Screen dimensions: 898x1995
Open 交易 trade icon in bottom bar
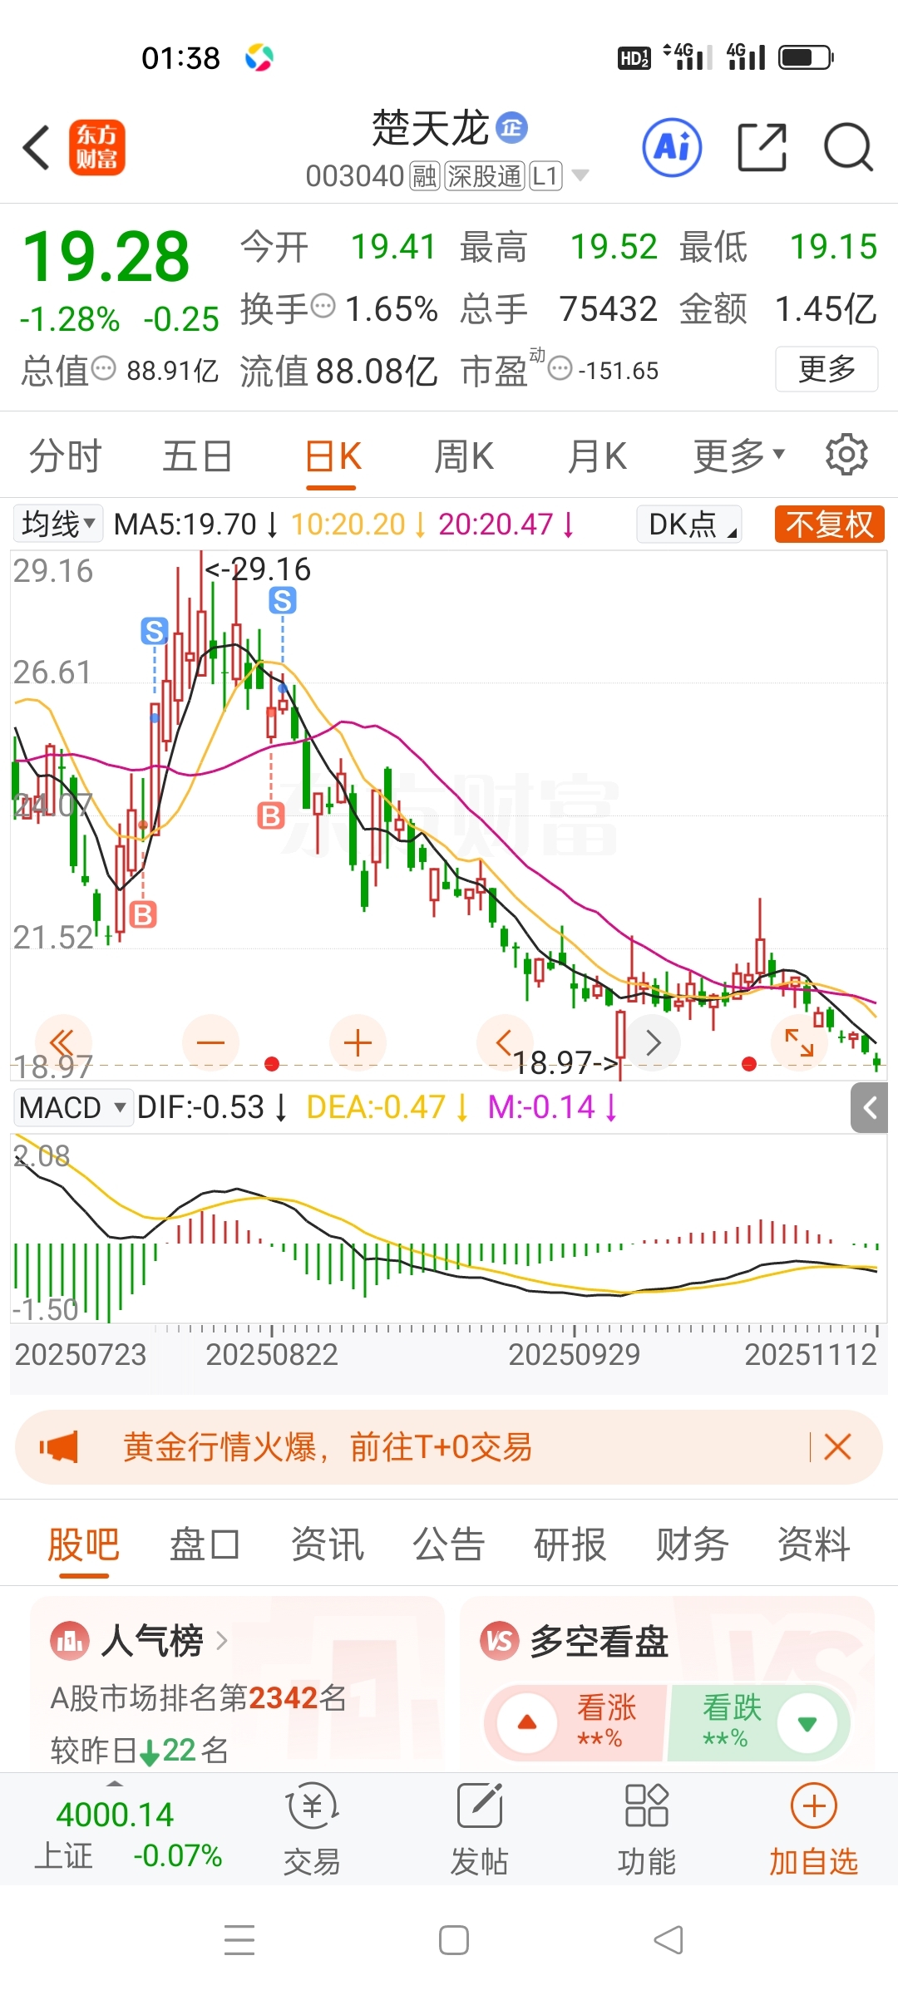(x=312, y=1830)
